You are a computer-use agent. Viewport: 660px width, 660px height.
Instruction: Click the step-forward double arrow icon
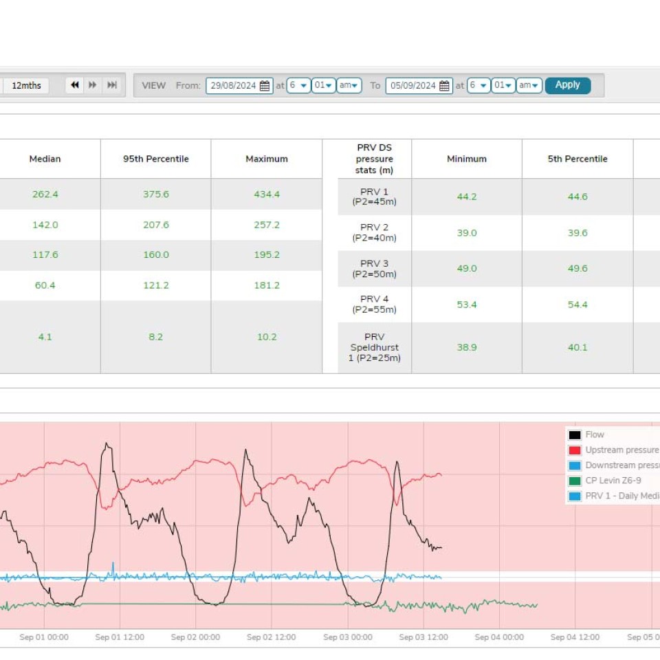point(93,85)
